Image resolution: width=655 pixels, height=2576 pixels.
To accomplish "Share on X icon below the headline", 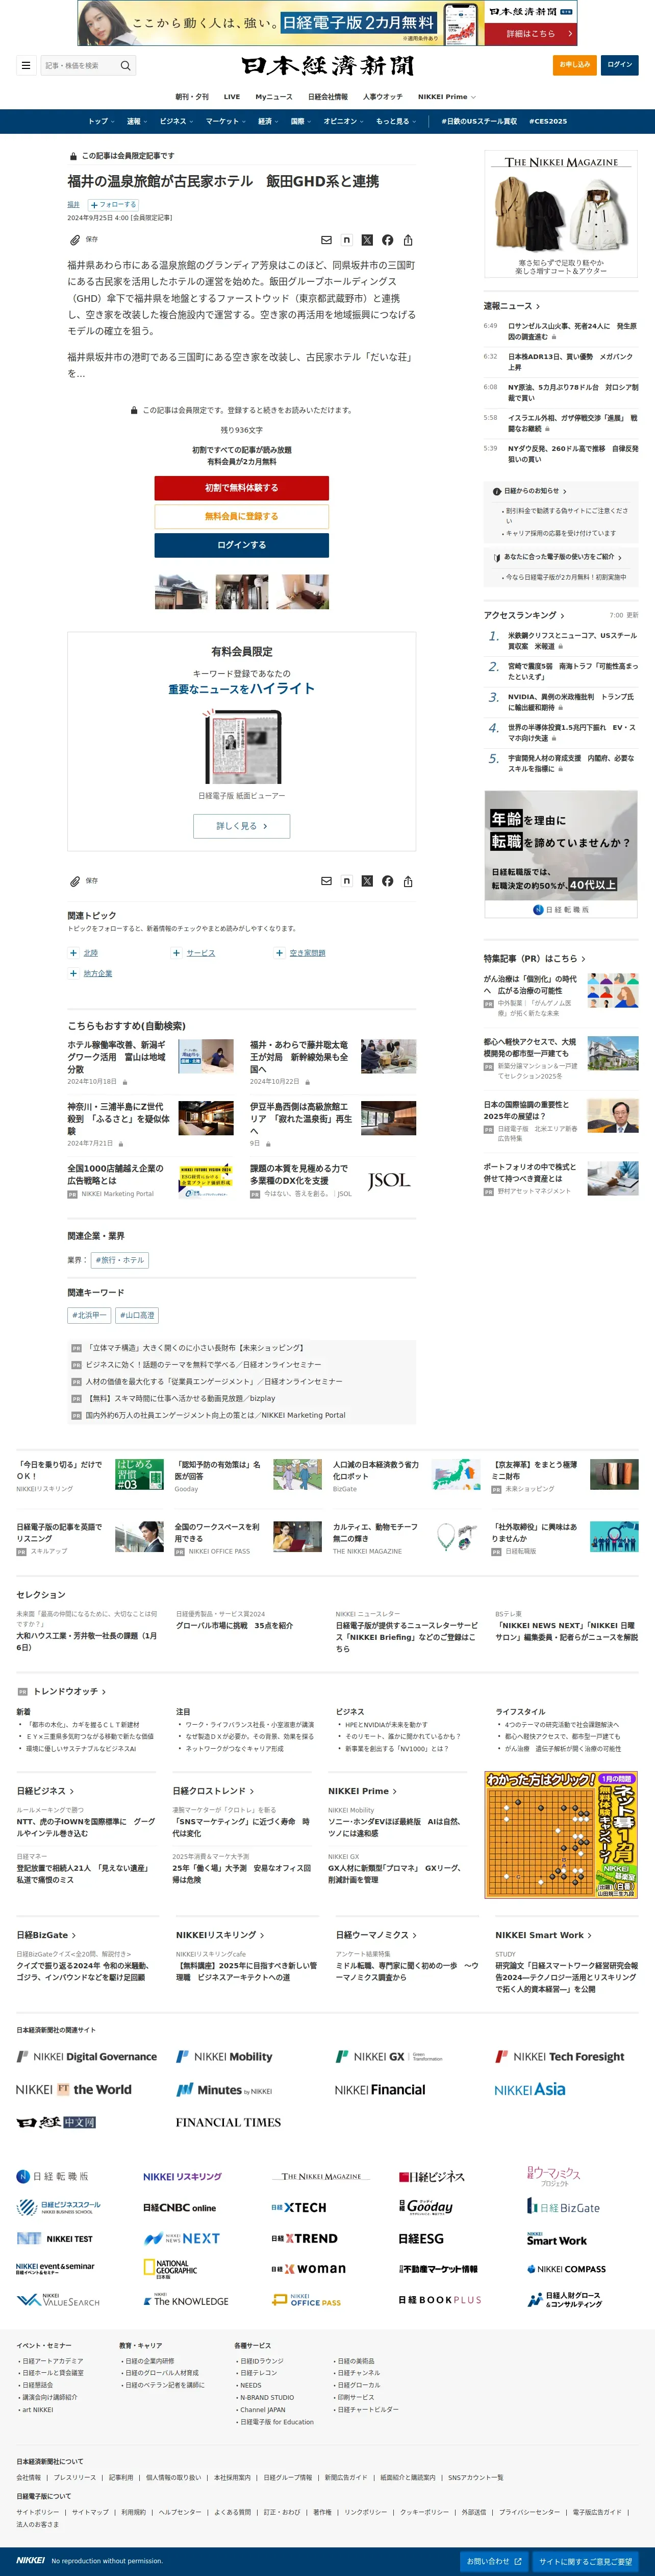I will point(367,240).
